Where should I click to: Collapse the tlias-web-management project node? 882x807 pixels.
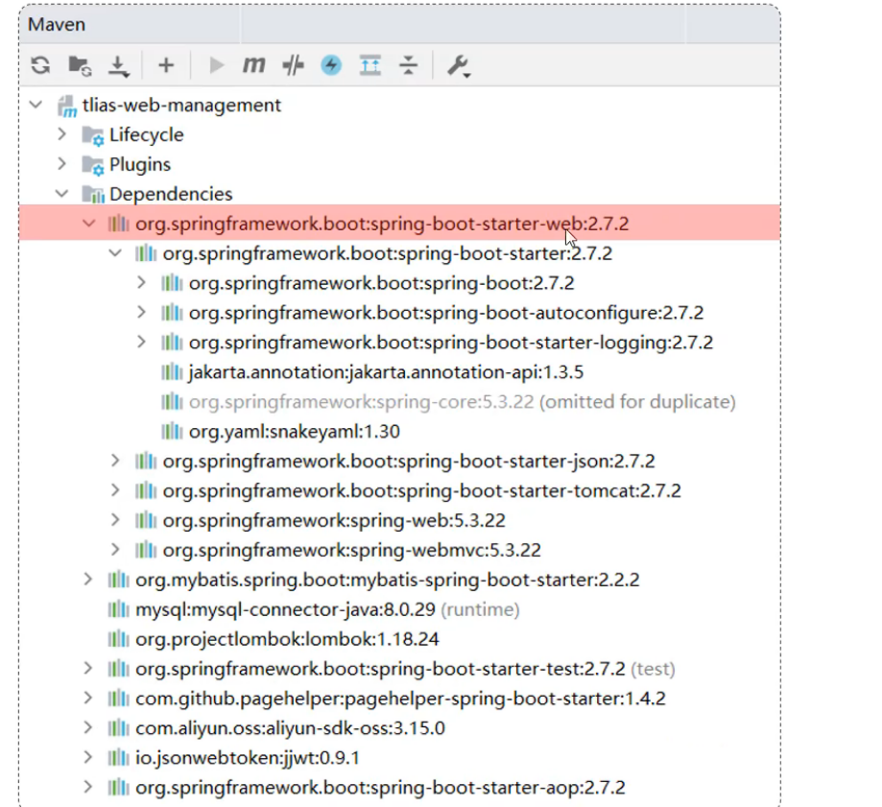coord(36,105)
